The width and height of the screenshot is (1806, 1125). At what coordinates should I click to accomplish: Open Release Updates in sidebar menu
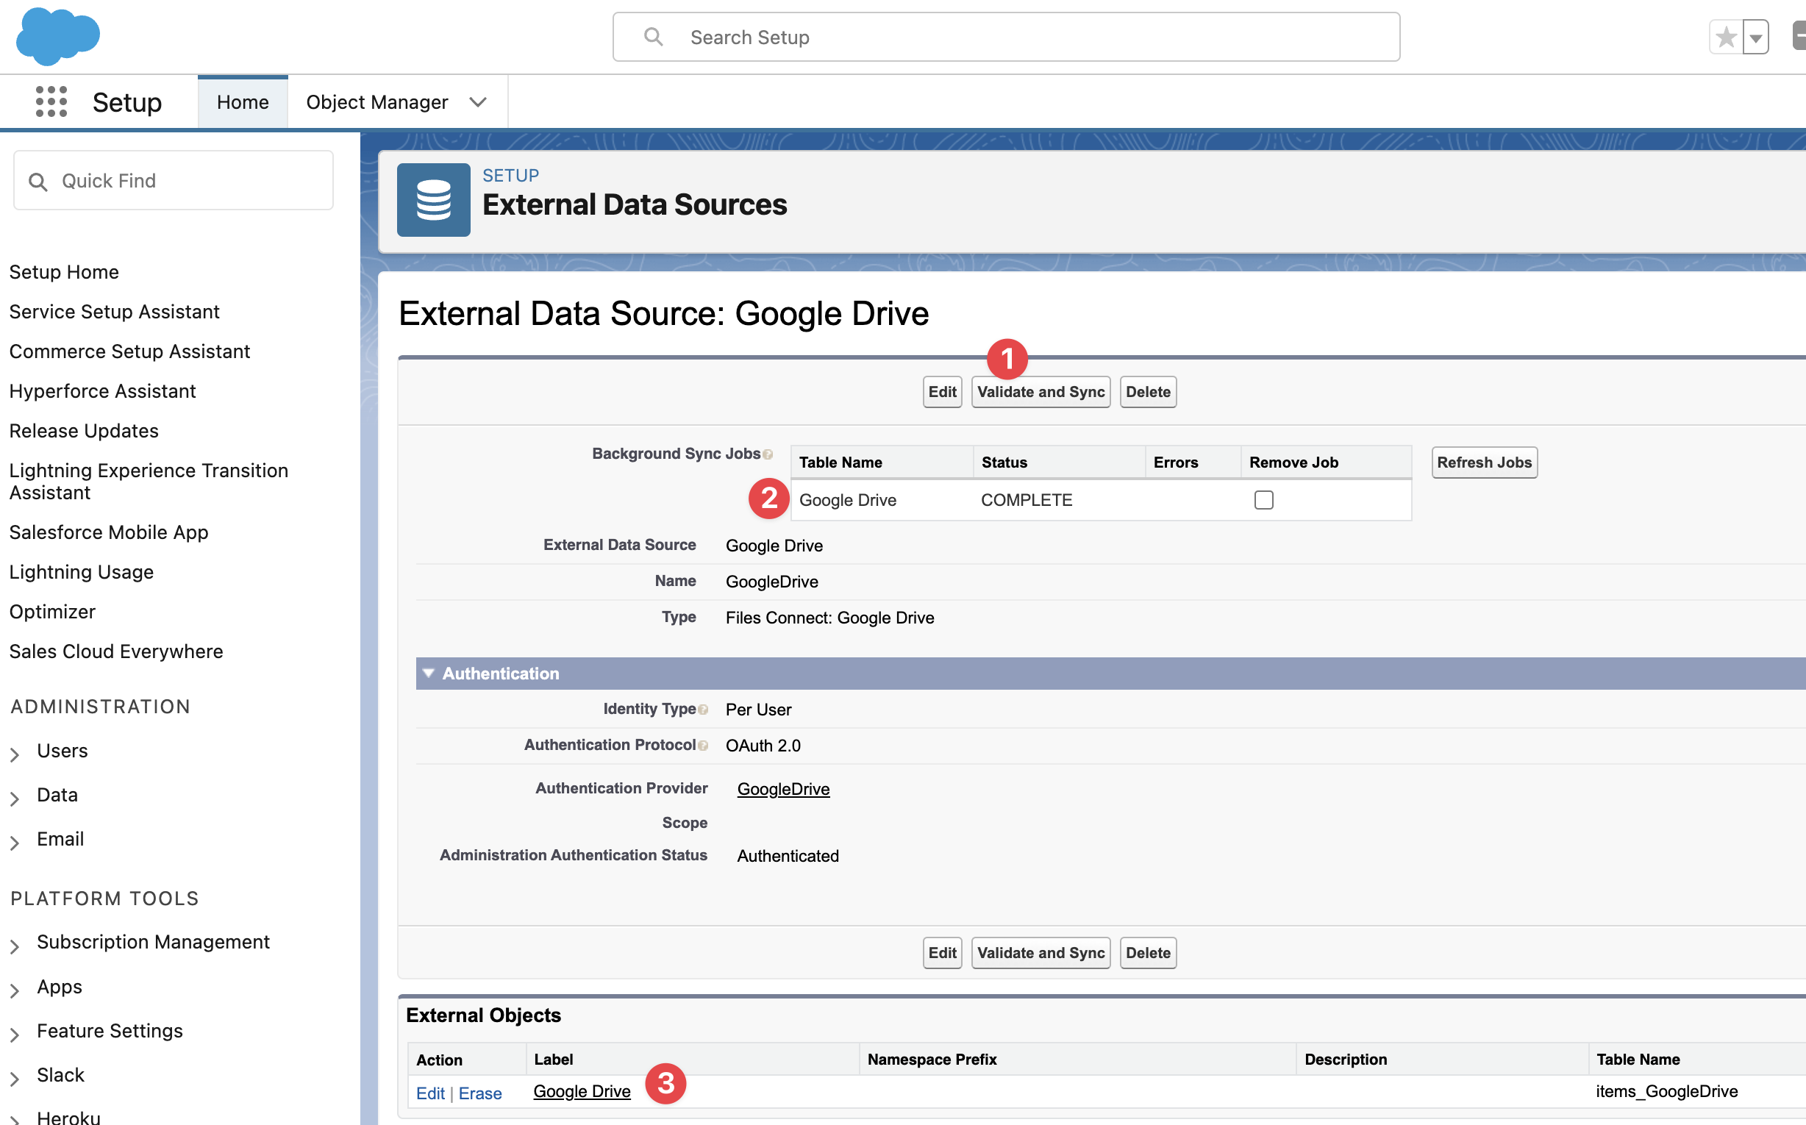click(x=84, y=431)
